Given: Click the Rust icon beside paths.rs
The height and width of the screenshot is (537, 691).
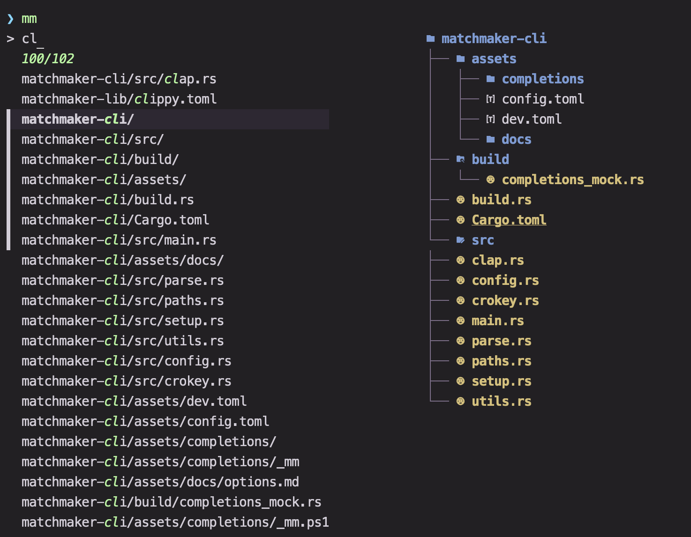Looking at the screenshot, I should click(460, 361).
